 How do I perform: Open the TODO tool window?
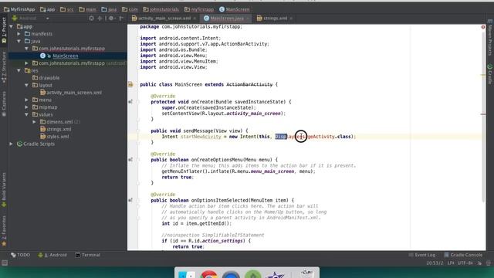[x=21, y=255]
